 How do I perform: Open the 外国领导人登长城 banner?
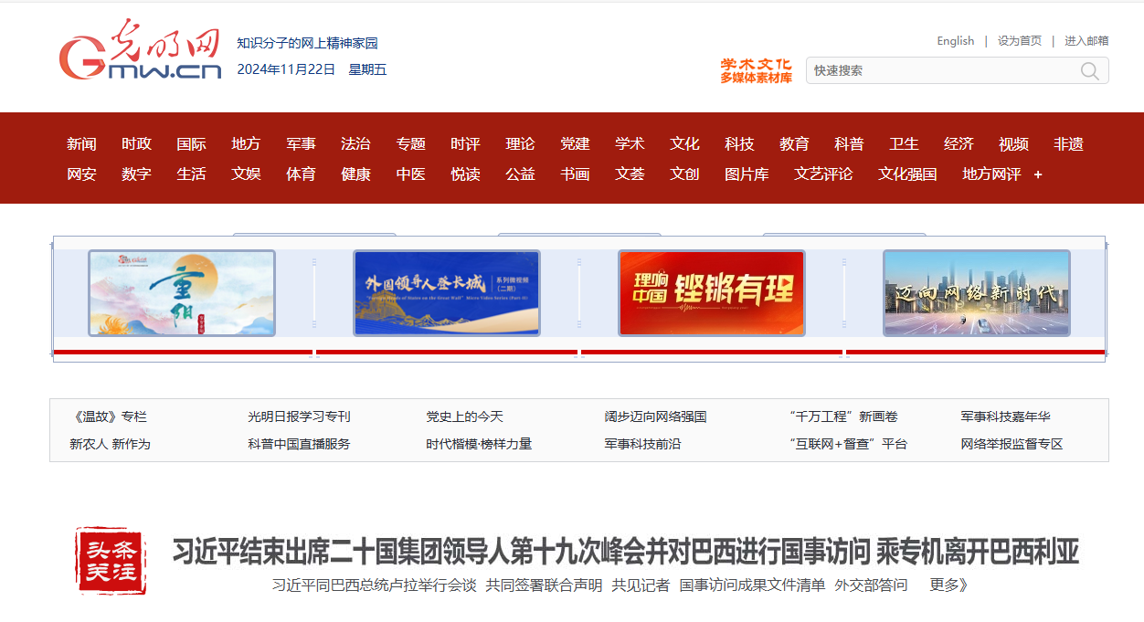click(x=447, y=293)
